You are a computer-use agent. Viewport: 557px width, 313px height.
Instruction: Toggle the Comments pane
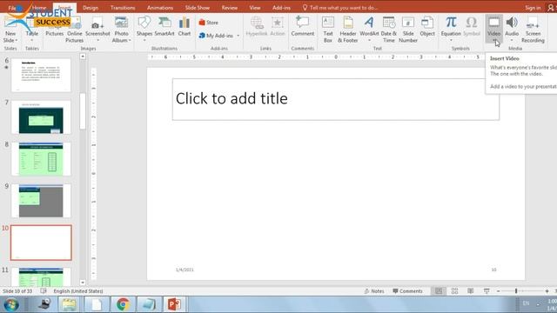(407, 291)
